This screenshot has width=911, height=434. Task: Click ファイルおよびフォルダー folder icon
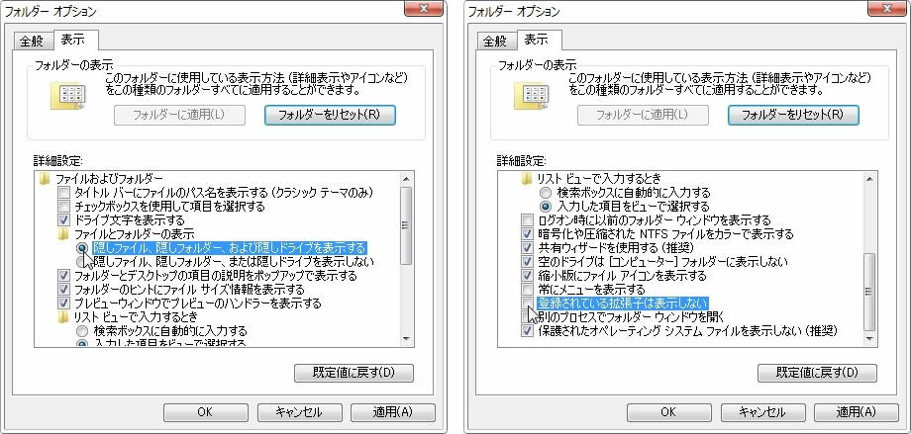click(x=45, y=178)
